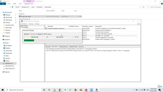Open the Package menu in MinGW manager

[31, 24]
